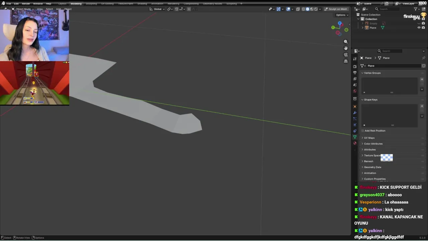Open the Tool properties tab
Screen dimensions: 428x241
point(355,59)
